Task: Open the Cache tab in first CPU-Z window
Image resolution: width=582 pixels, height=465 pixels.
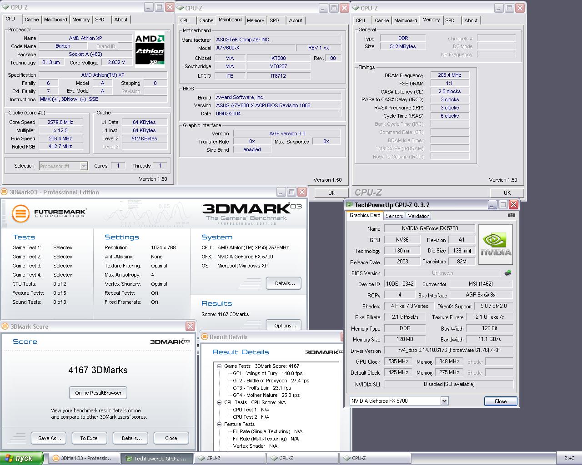Action: pyautogui.click(x=31, y=20)
